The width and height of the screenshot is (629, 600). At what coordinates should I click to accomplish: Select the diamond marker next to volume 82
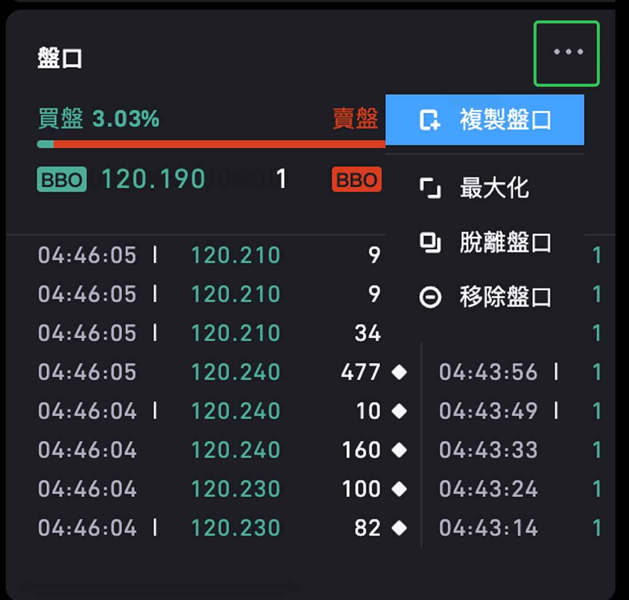(399, 528)
